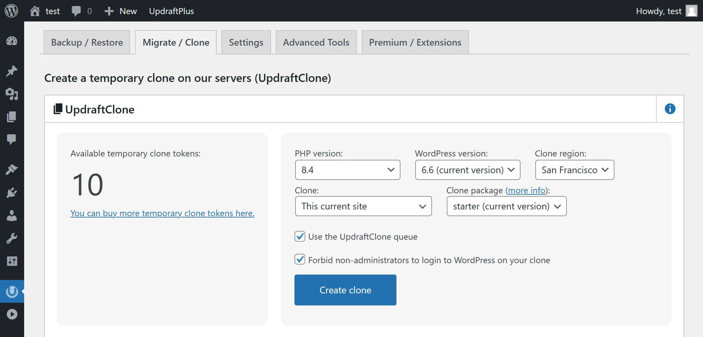Open Dashboard from the sidebar
Viewport: 703px width, 337px height.
pos(12,41)
